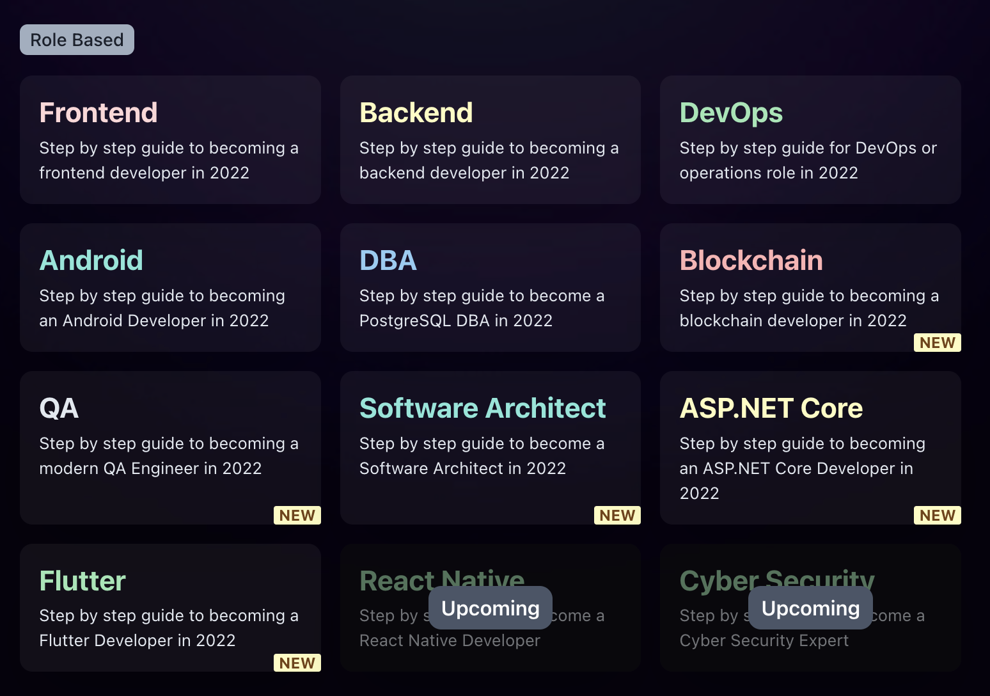Click text 'React Native Developer'

(x=450, y=640)
